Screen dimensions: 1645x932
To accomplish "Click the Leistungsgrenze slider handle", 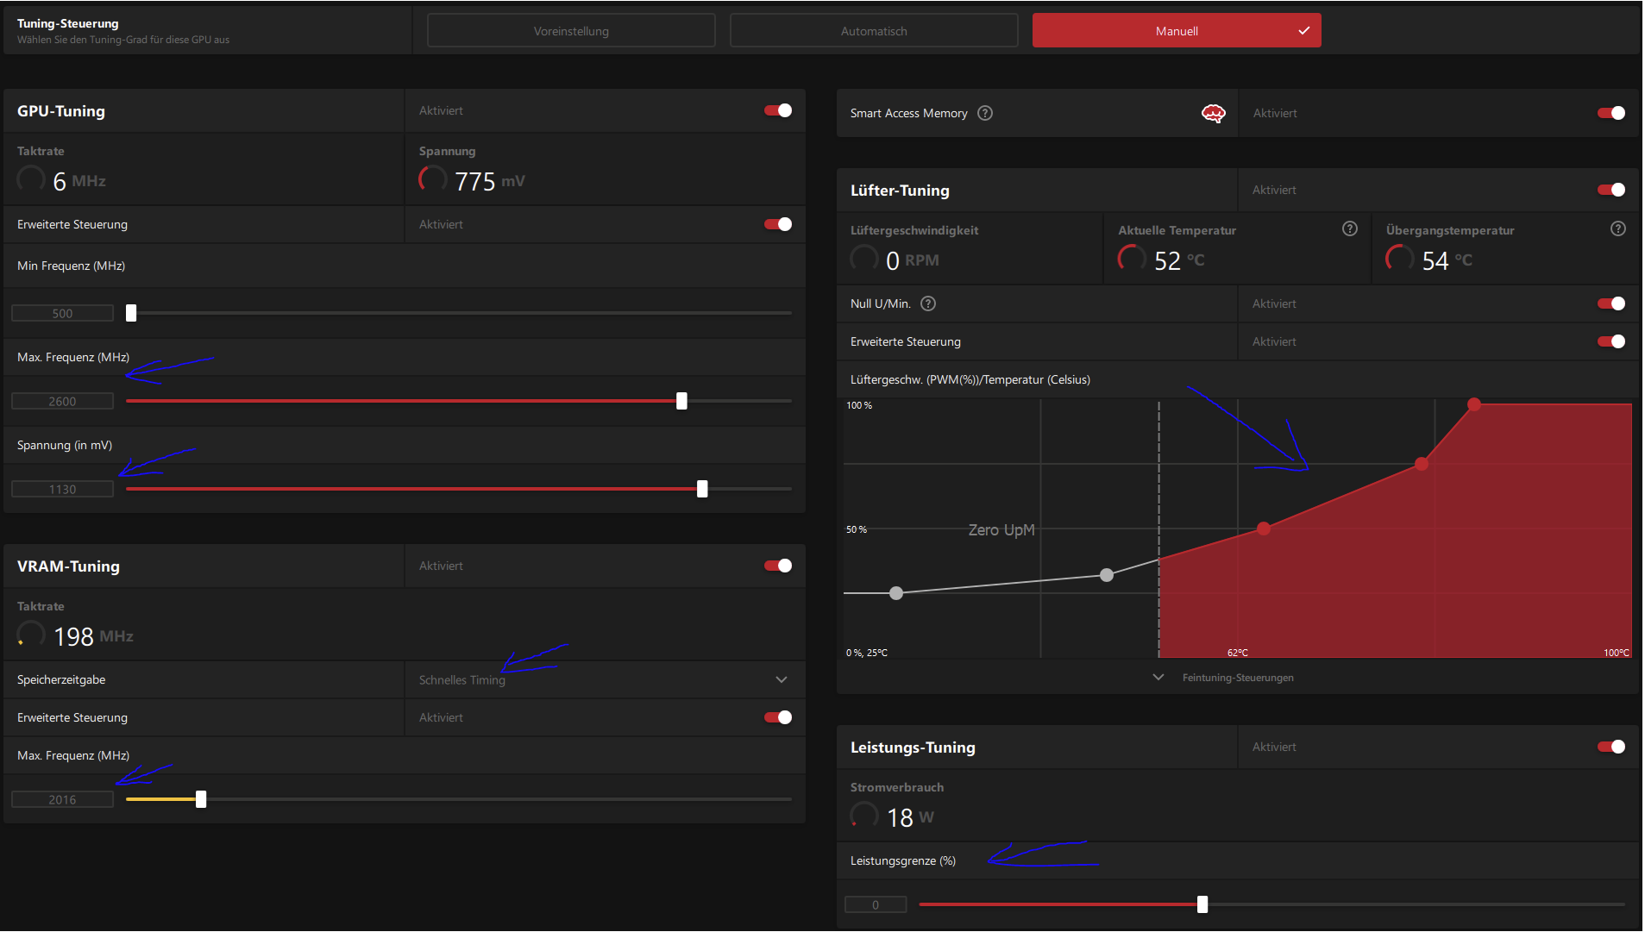I will 1202,904.
